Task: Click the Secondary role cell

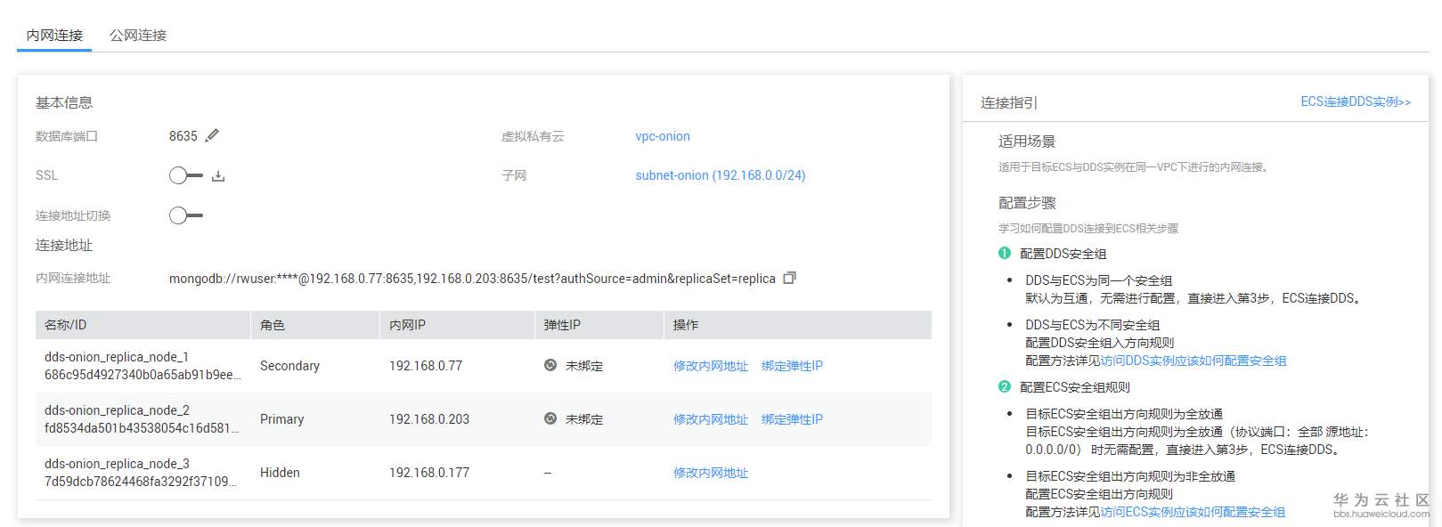Action: click(289, 366)
